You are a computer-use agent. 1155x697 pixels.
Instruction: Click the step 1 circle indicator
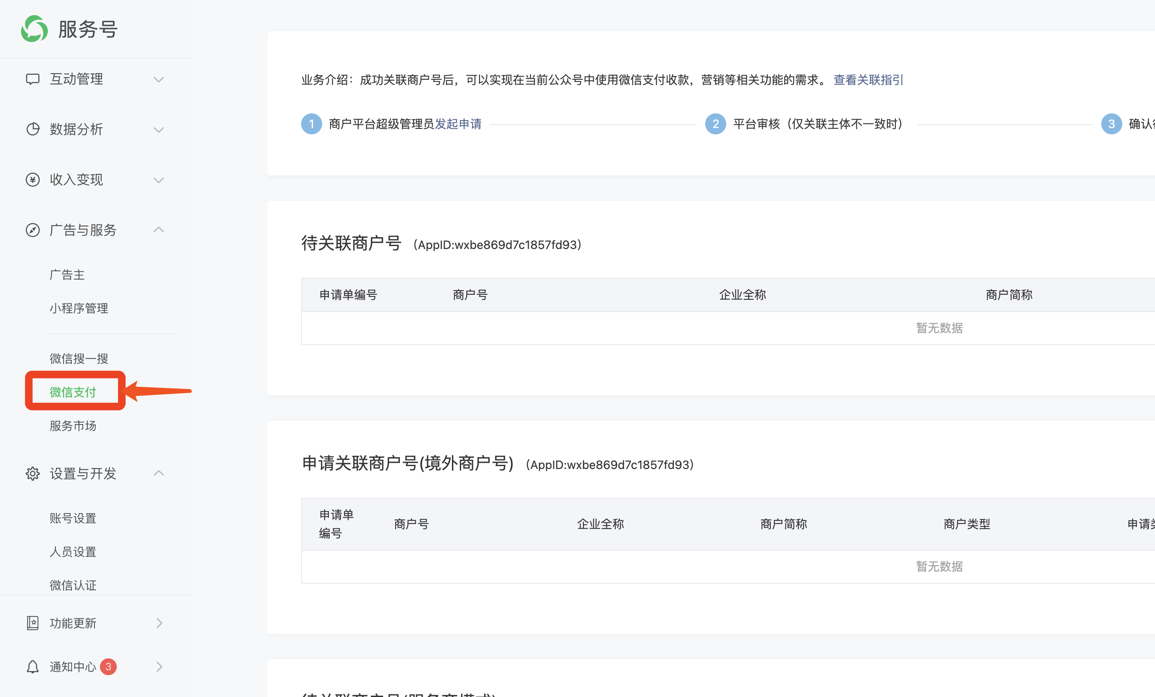coord(311,124)
